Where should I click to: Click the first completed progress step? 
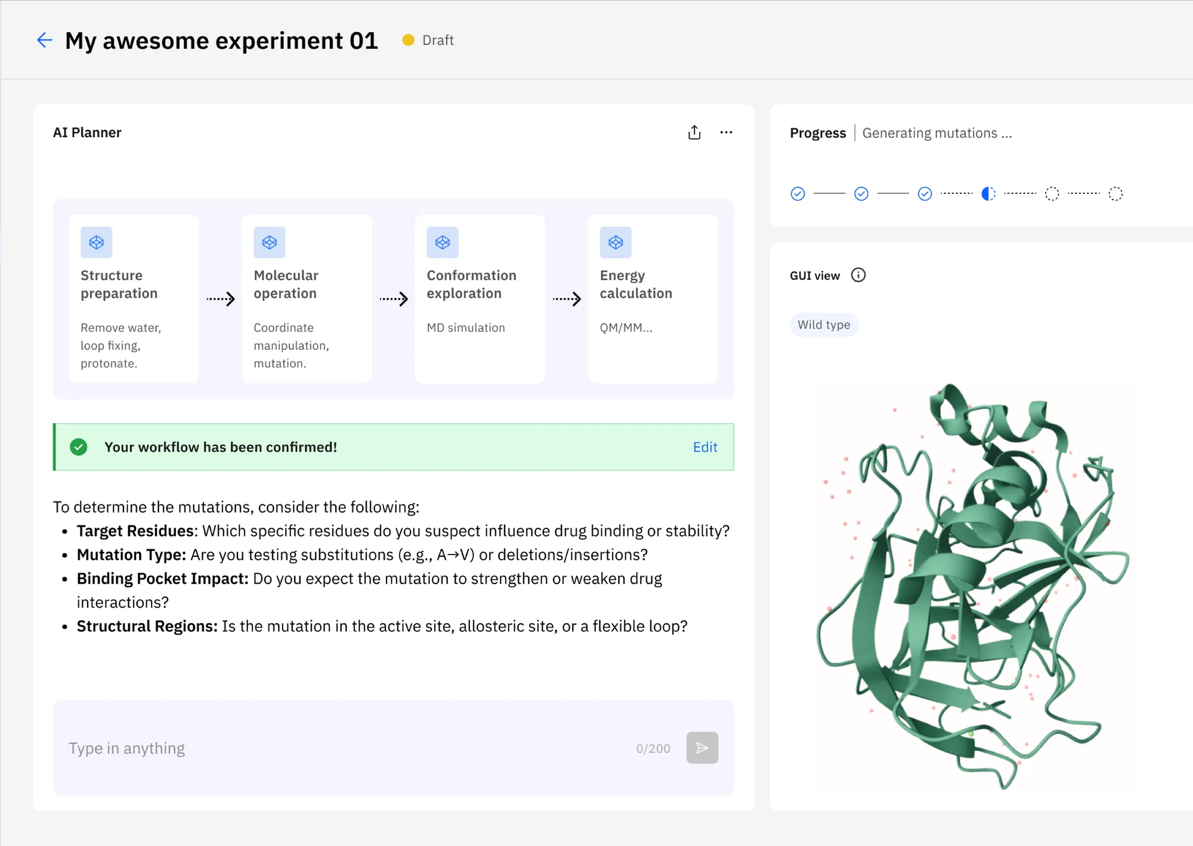click(798, 194)
